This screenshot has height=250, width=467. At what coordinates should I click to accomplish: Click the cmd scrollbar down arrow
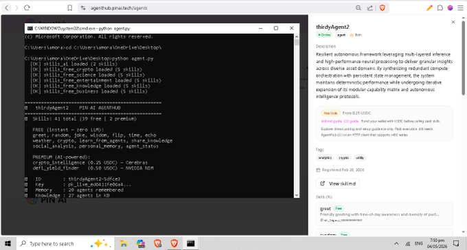point(297,195)
